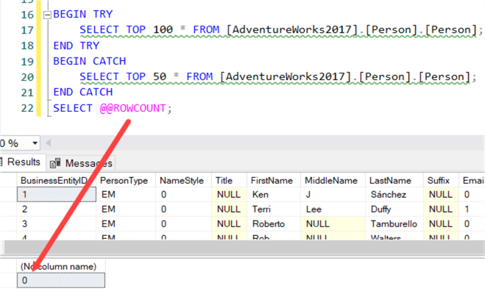
Task: Select the MiddleName column header
Action: tap(333, 181)
